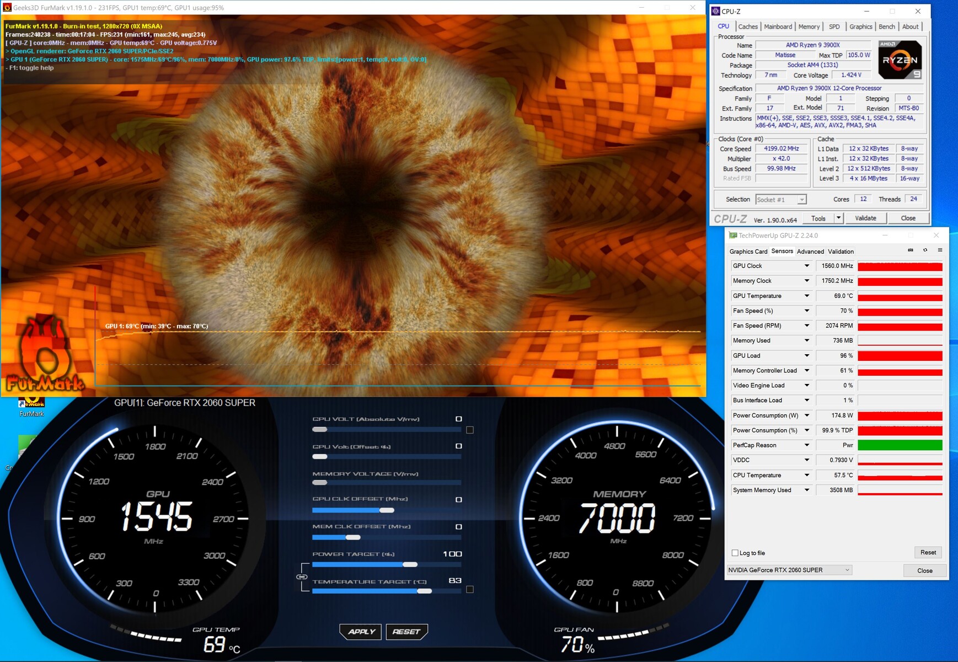Click the GPU 1545 MHz gauge readout
The image size is (958, 662).
[157, 517]
